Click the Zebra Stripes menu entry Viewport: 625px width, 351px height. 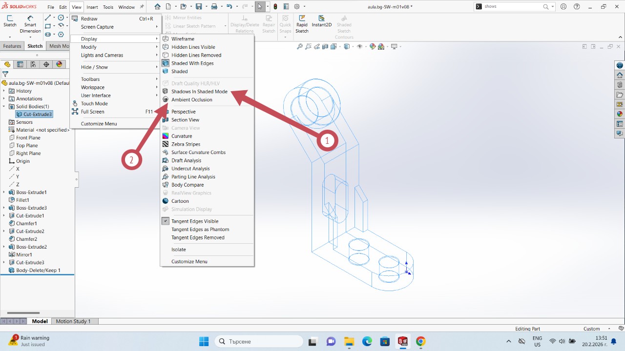[186, 144]
